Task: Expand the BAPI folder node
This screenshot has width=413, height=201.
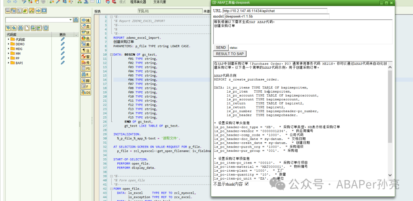Action: tap(8, 63)
